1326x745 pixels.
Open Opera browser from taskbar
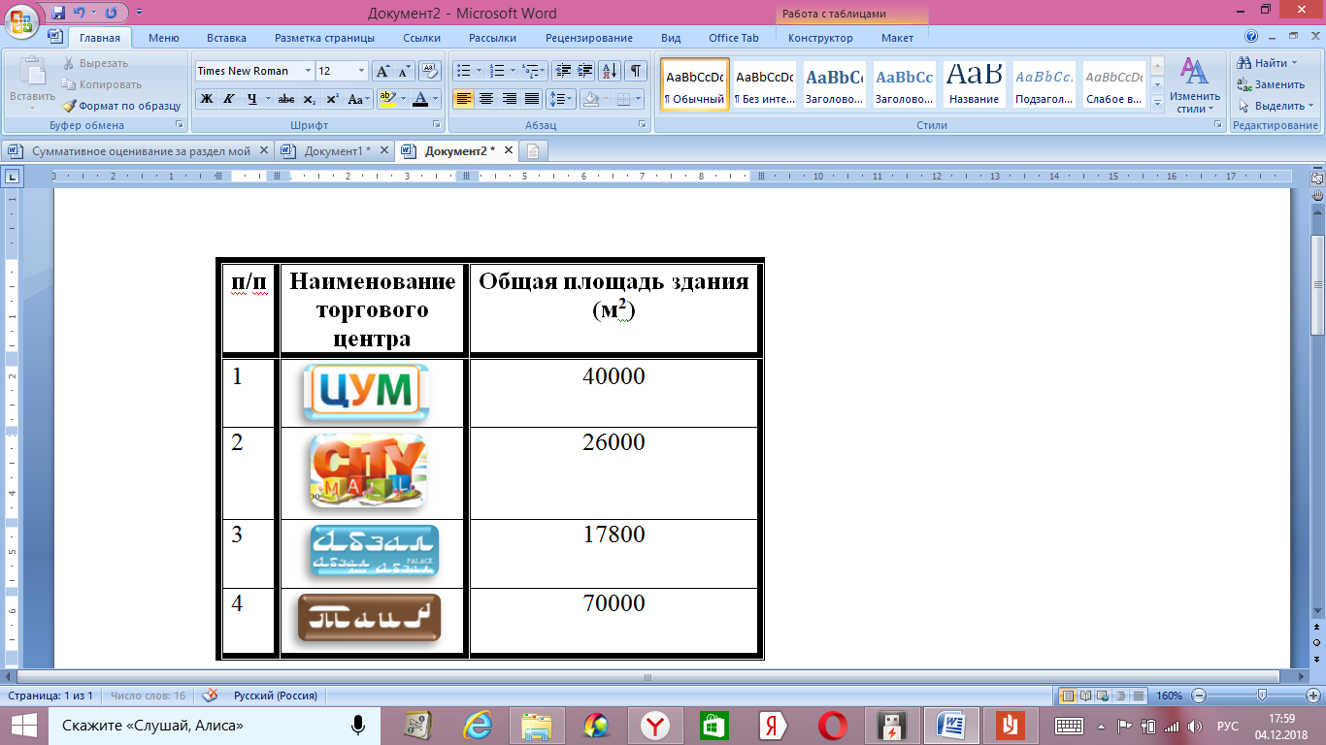[834, 725]
